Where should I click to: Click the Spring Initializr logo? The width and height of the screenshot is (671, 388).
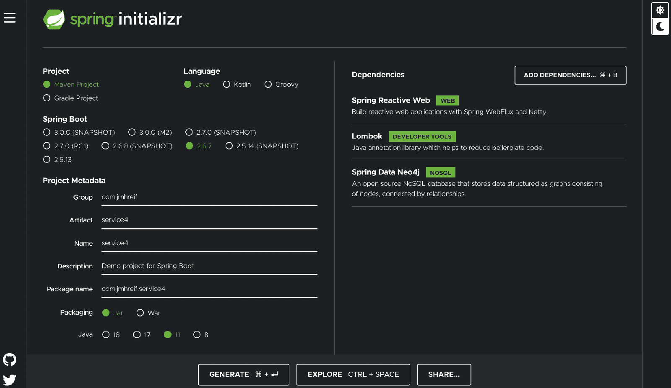(x=112, y=19)
